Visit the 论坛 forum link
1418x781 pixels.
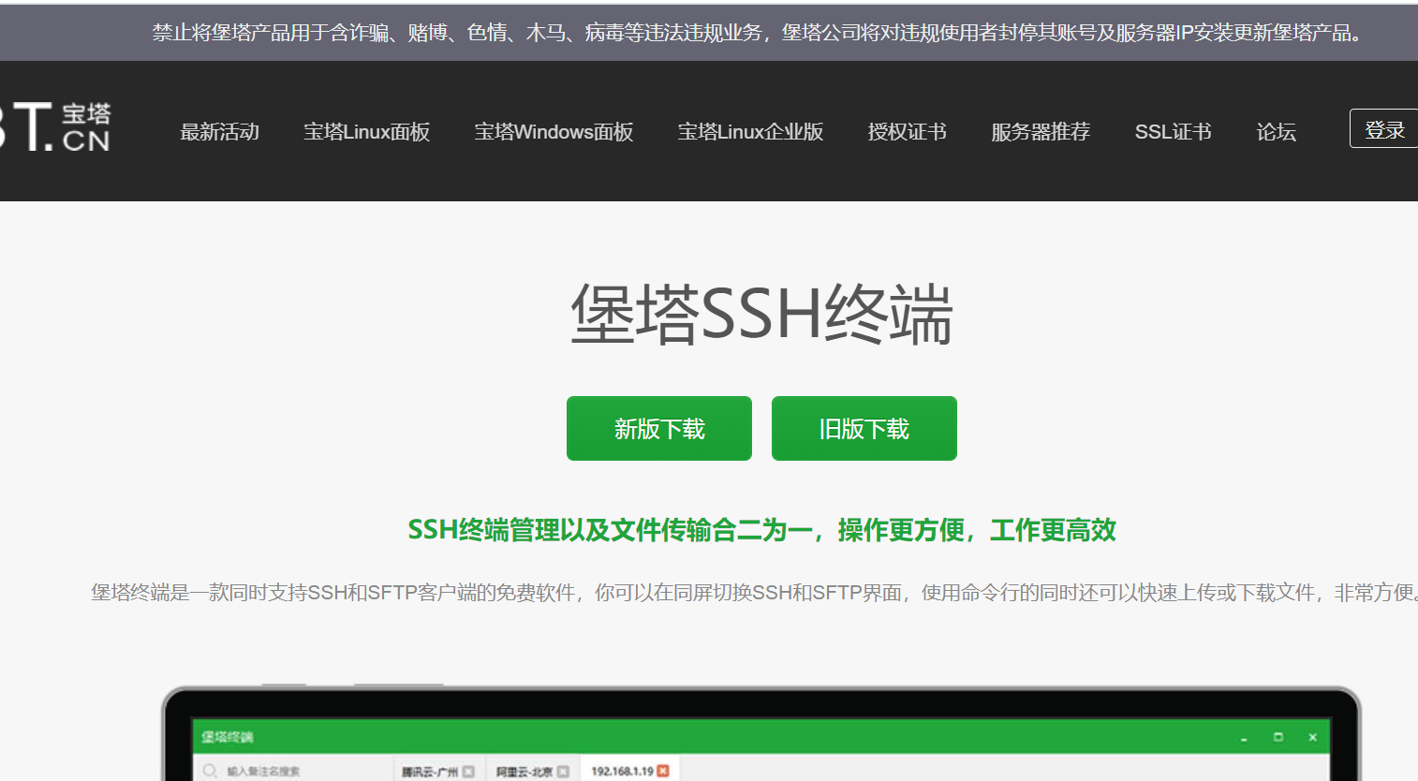(x=1276, y=132)
